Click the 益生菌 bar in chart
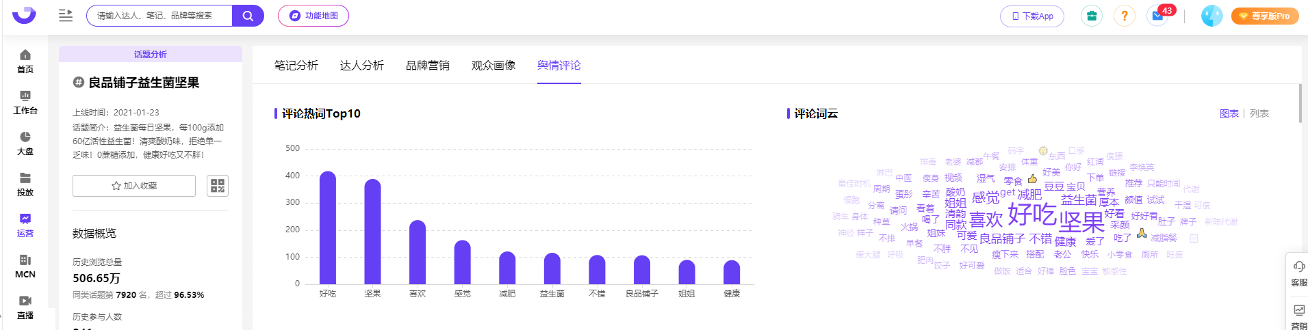This screenshot has height=330, width=1308. tap(552, 269)
